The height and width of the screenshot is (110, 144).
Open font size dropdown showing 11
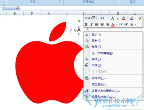coord(109,18)
